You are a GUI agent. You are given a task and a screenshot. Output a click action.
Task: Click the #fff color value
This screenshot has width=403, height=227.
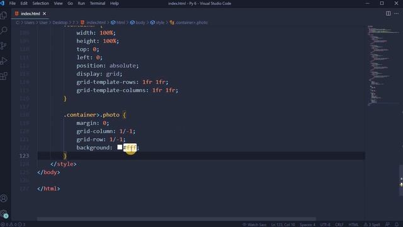(x=130, y=148)
